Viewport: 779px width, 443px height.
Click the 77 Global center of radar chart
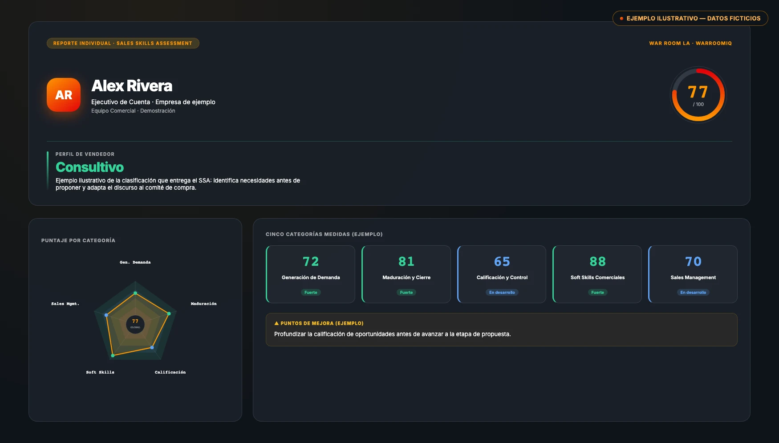click(x=135, y=324)
